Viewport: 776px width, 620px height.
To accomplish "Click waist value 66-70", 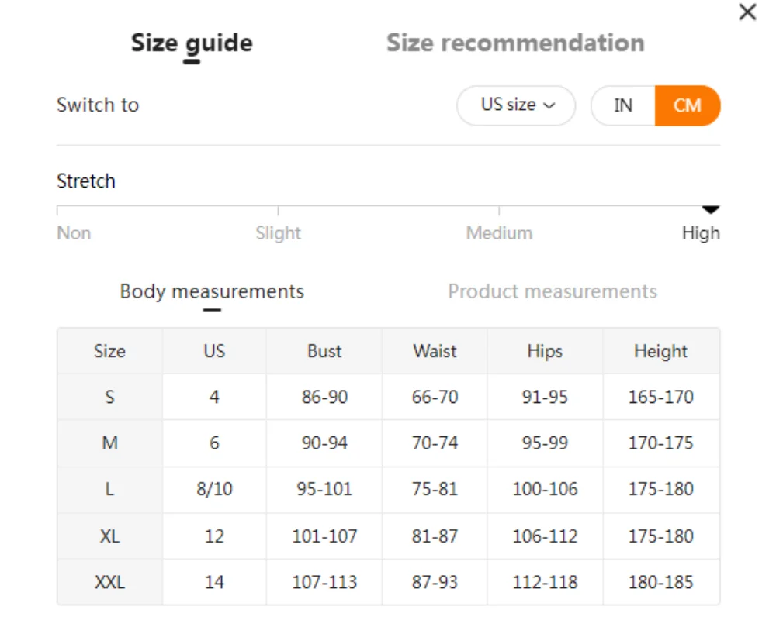I will pyautogui.click(x=435, y=397).
